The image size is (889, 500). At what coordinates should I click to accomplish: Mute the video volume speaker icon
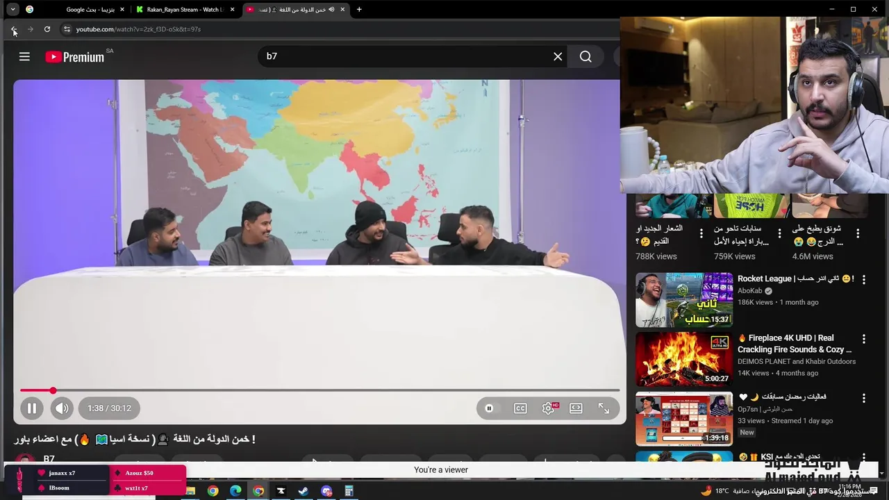[x=62, y=408]
